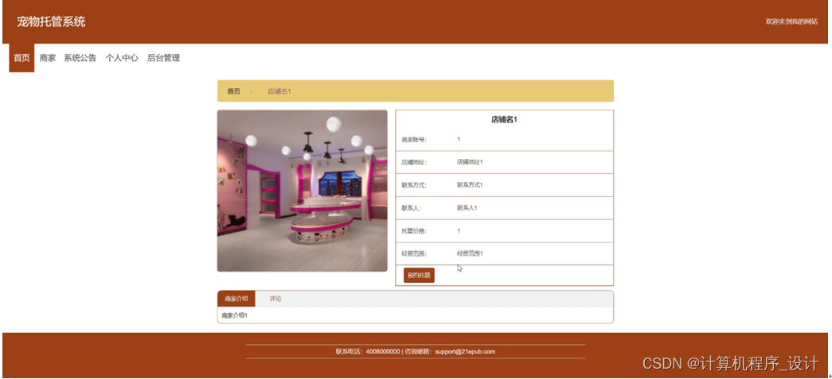Go to the 商家 menu item
Image resolution: width=832 pixels, height=379 pixels.
point(48,58)
